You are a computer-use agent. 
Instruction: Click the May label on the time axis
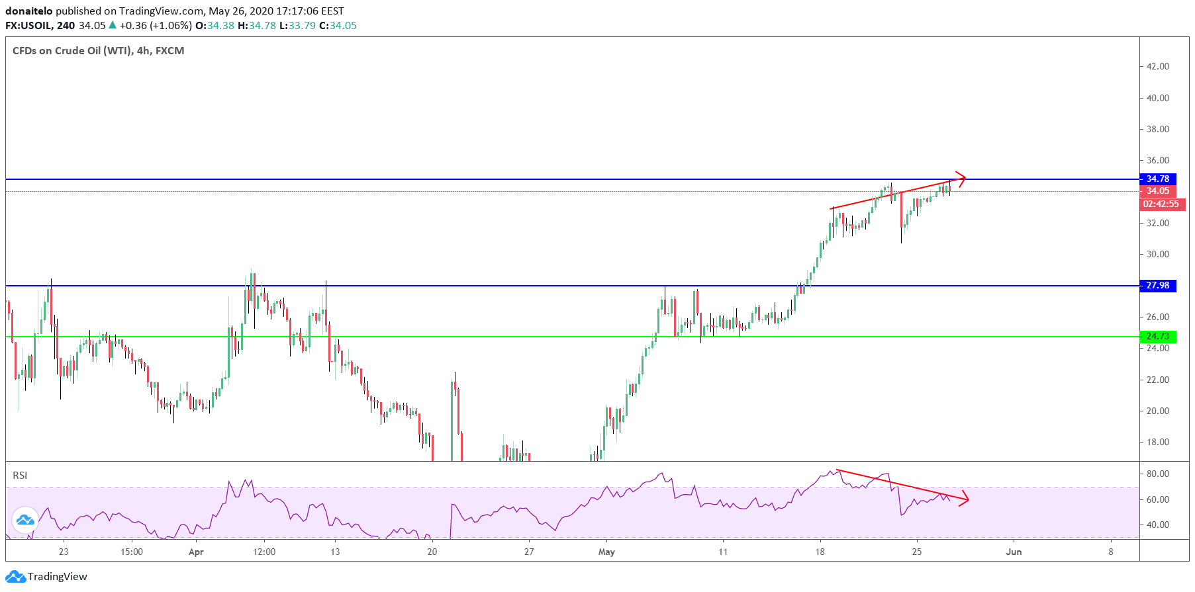coord(606,552)
